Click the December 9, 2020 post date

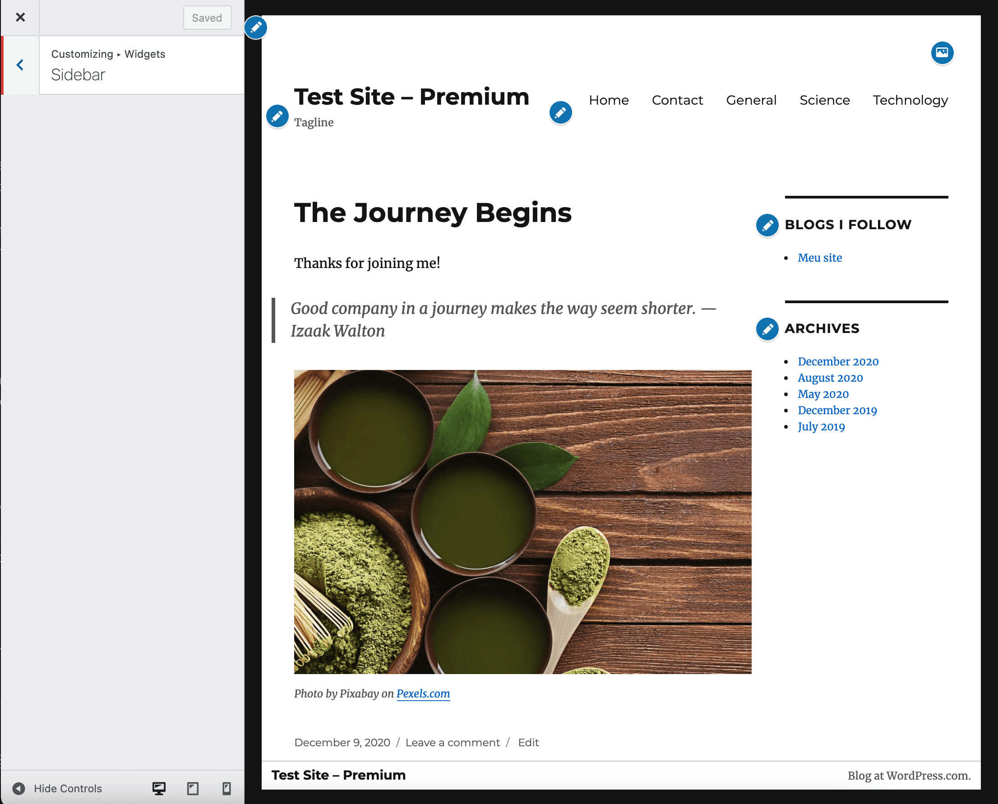(342, 742)
